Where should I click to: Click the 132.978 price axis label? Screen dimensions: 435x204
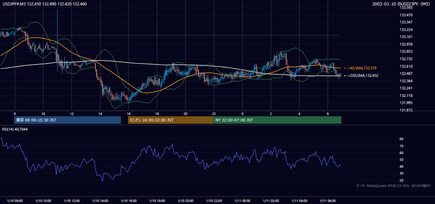(406, 44)
